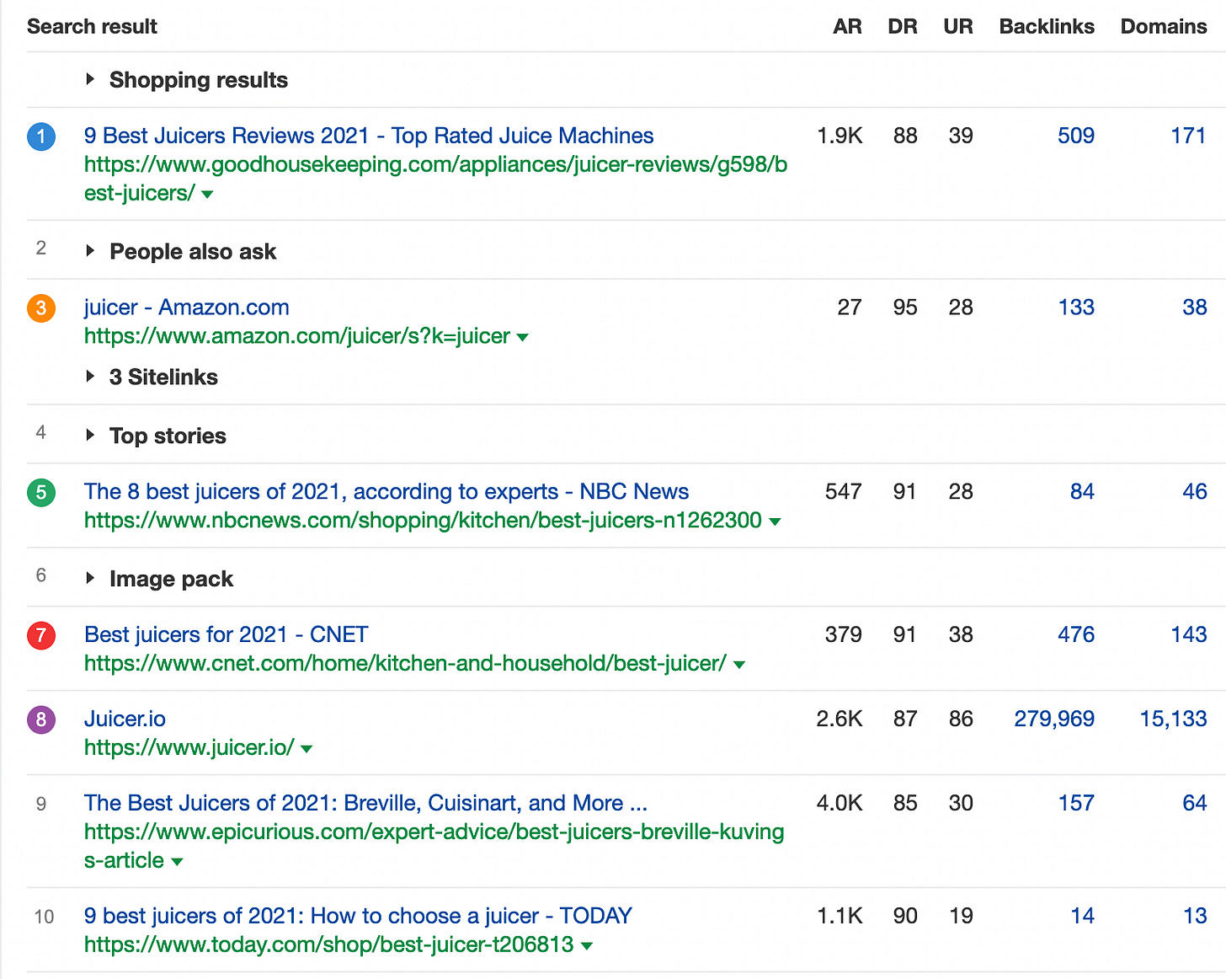Viewport: 1226px width, 979px height.
Task: Select AR value 379 in CNET row
Action: (x=844, y=634)
